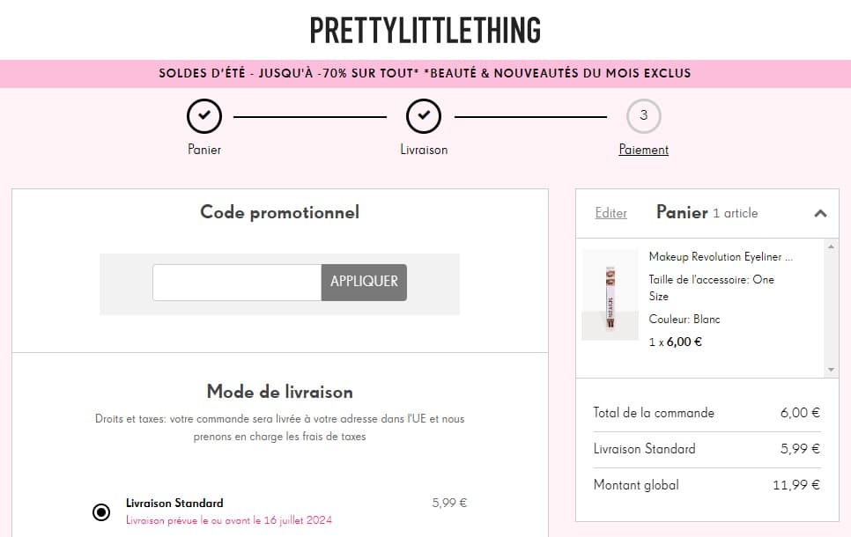
Task: Click the Panier completed checkmark icon
Action: coord(203,115)
